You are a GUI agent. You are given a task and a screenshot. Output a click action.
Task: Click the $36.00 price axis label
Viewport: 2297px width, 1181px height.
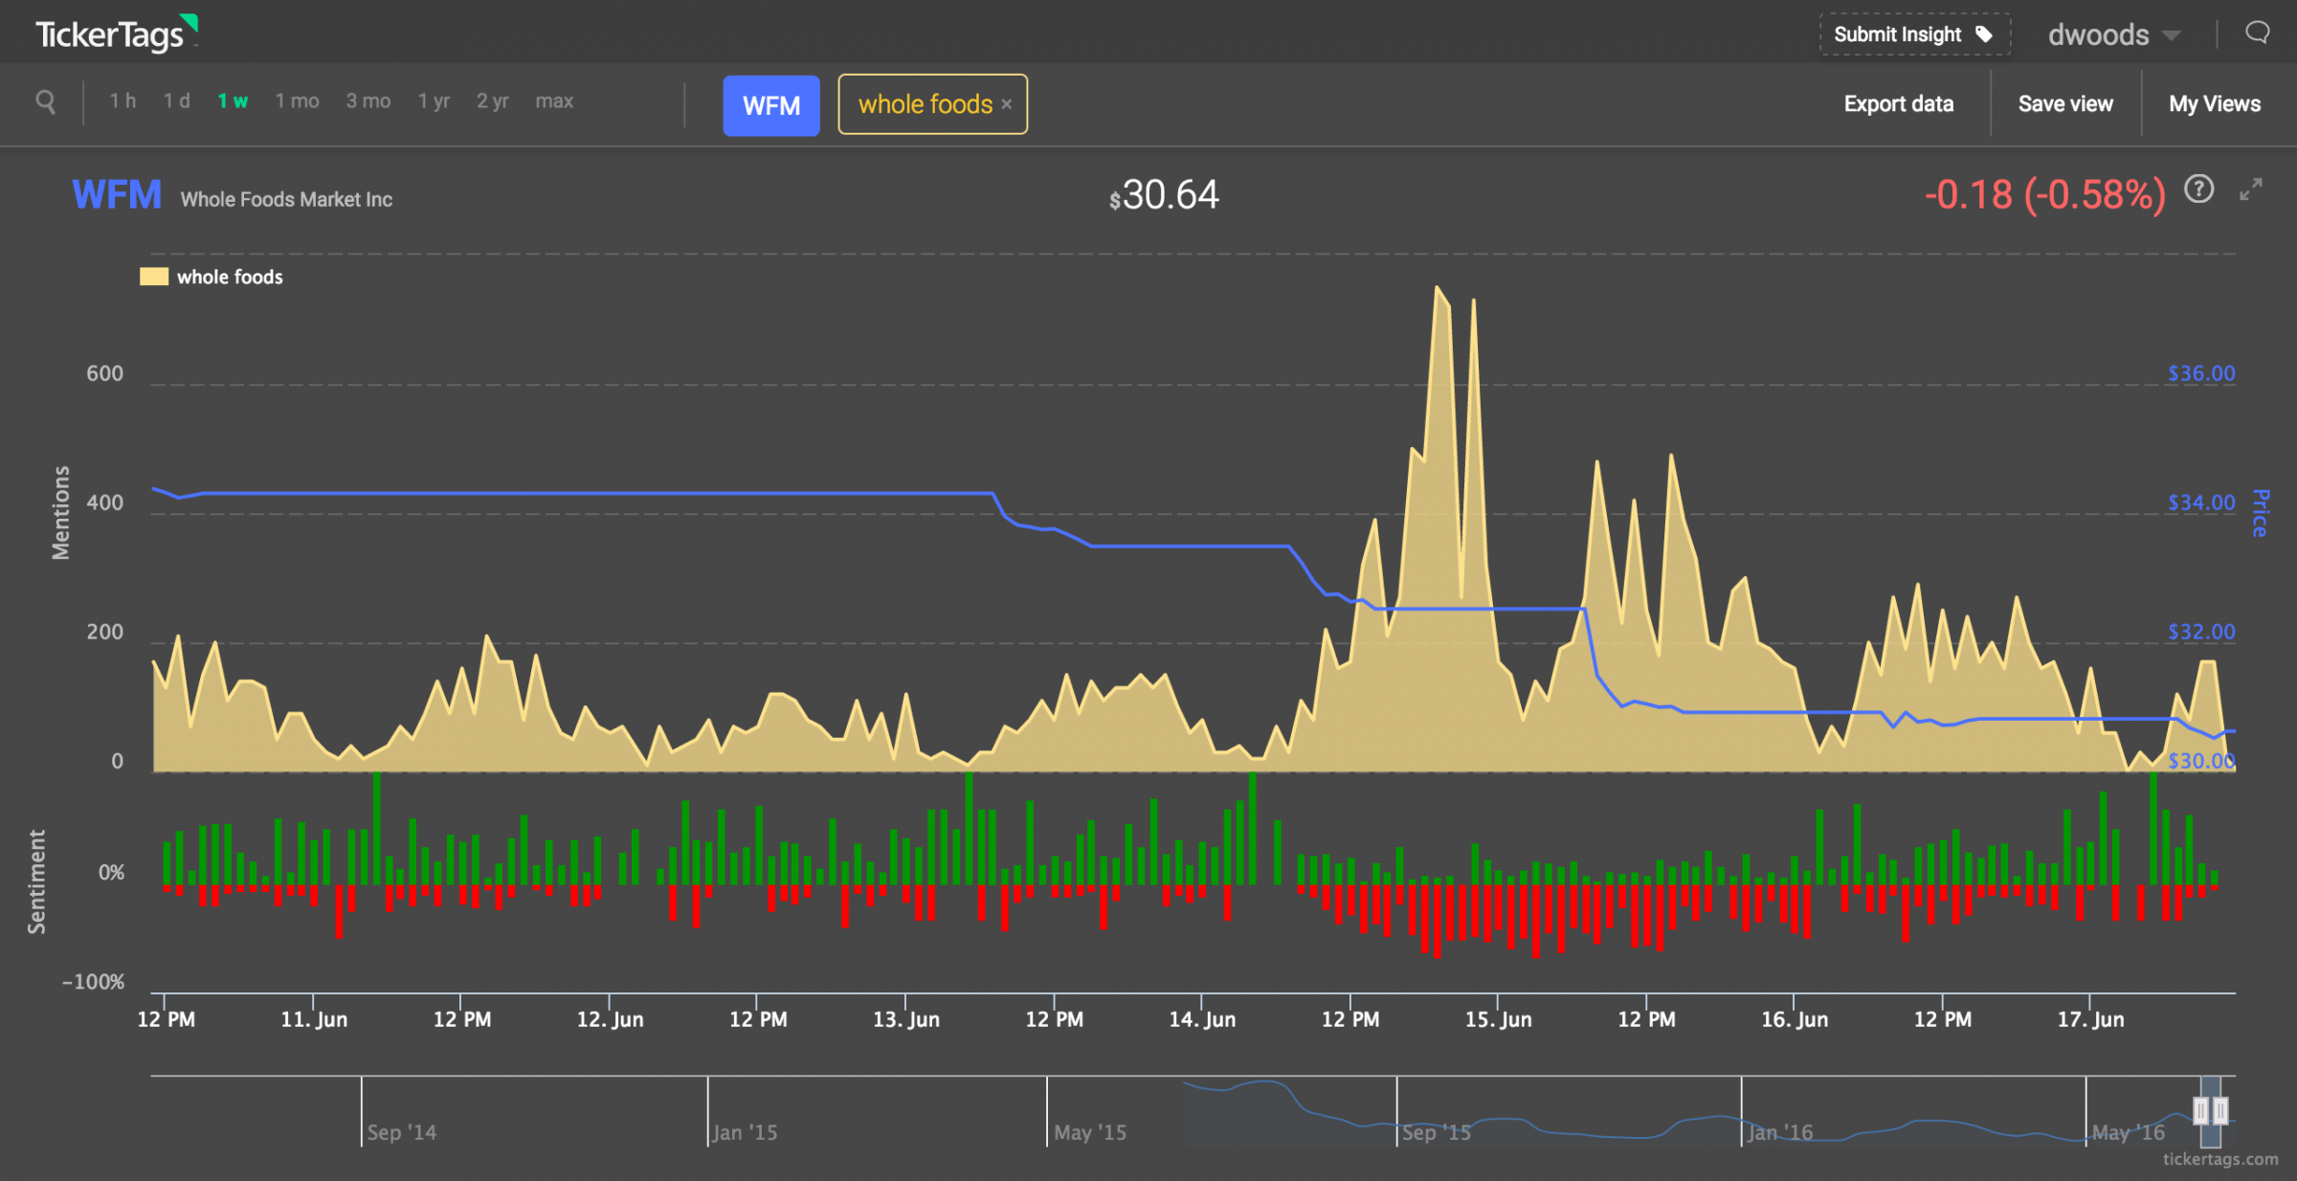[2201, 373]
